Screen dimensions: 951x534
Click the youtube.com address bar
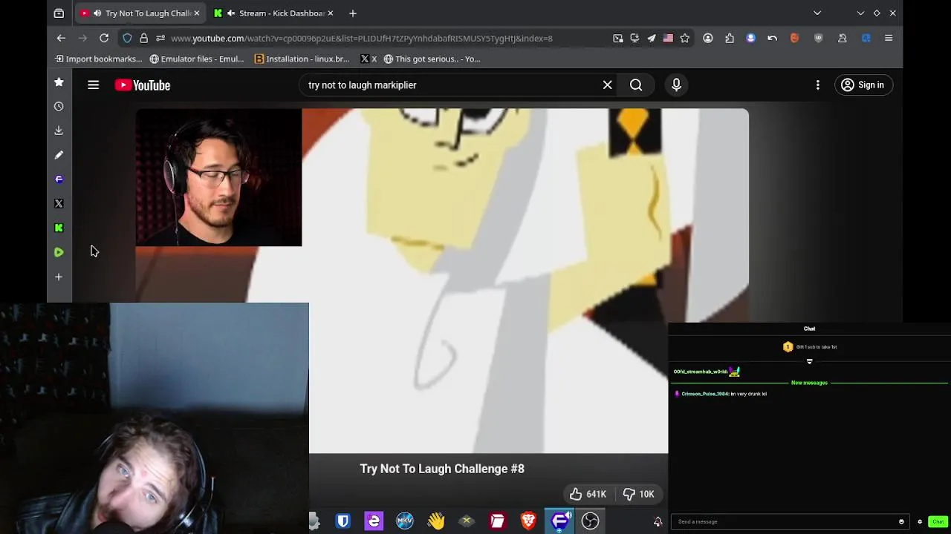click(362, 38)
